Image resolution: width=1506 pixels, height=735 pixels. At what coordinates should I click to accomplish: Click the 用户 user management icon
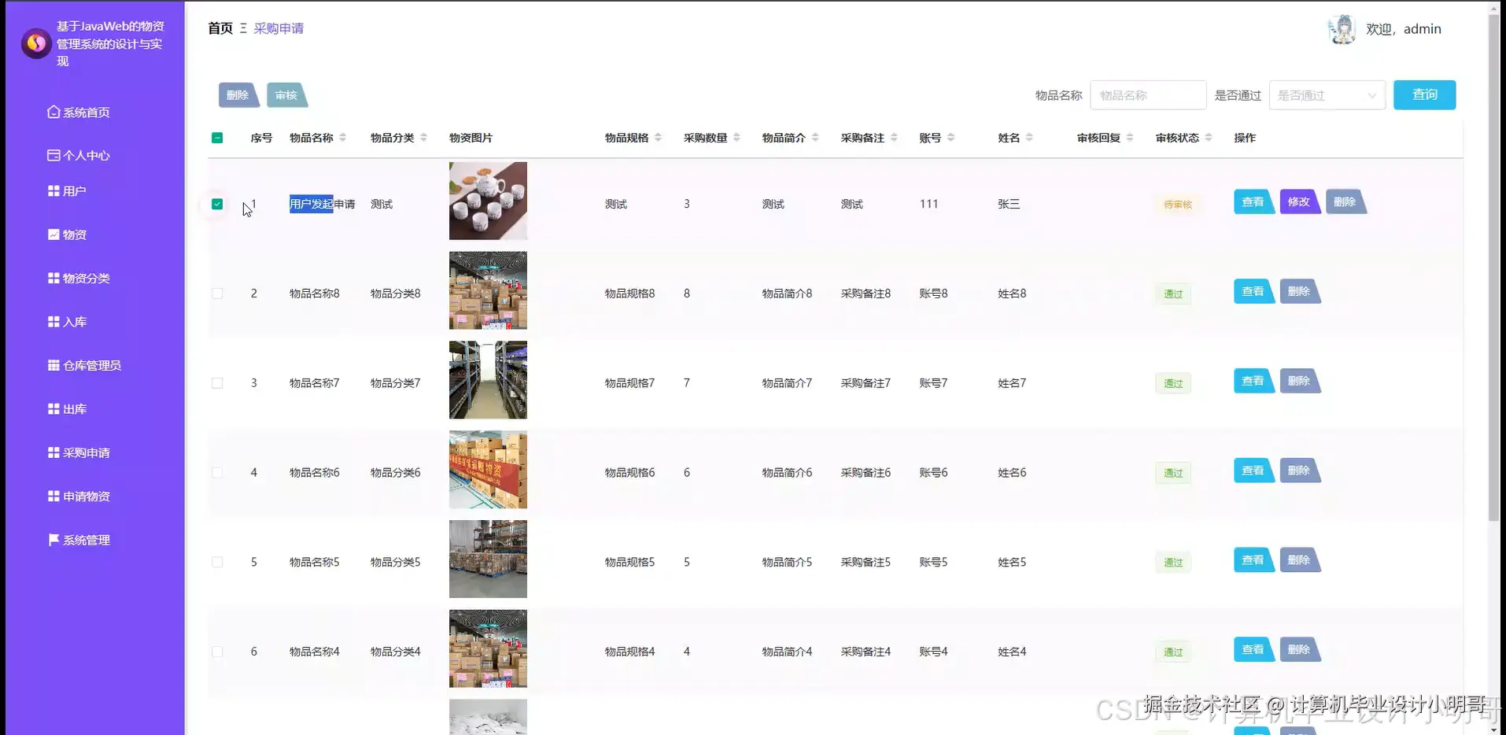52,190
